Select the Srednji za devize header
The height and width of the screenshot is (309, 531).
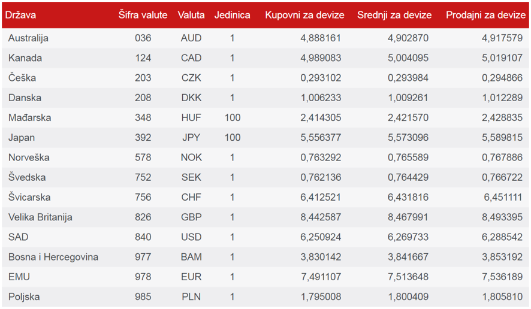point(394,15)
